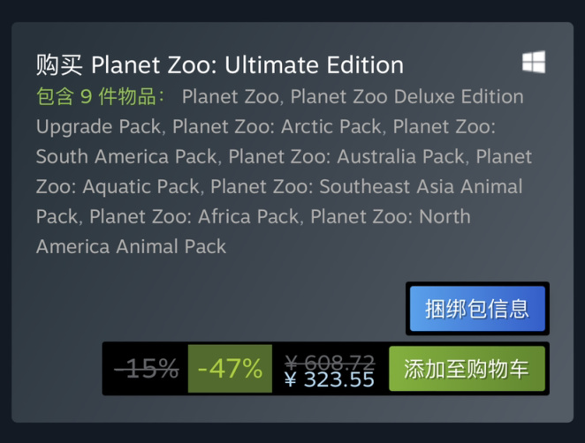The height and width of the screenshot is (443, 585).
Task: Click the green 包含 9 件物品 label
Action: click(x=101, y=96)
